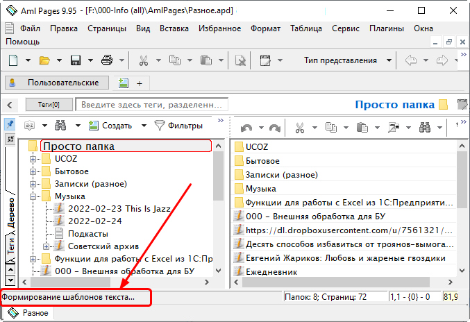Select the Разное document tab at bottom
This screenshot has width=470, height=322.
point(28,313)
